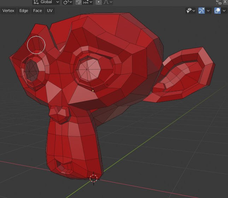Toggle viewport overlays button
The width and height of the screenshot is (228, 198).
tap(217, 11)
